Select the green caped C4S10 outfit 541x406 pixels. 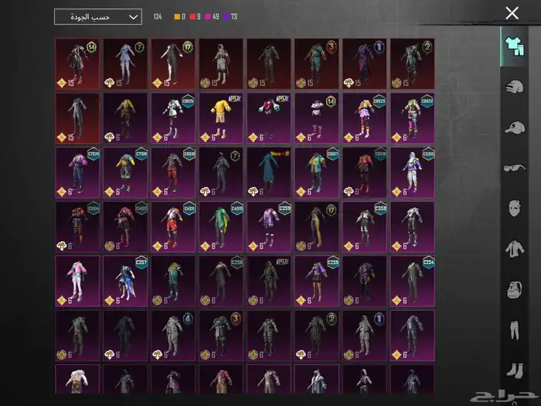(x=221, y=227)
